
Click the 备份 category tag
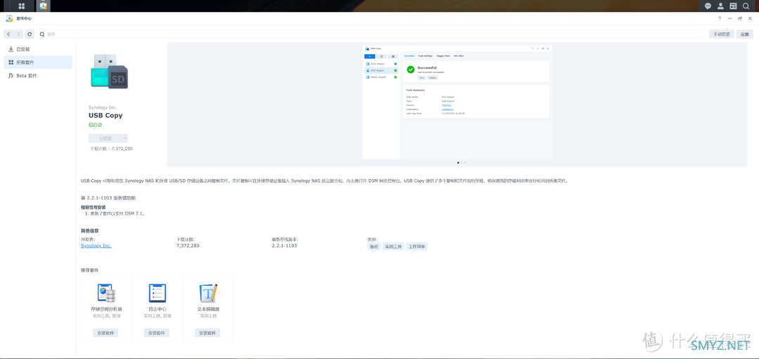tap(374, 247)
